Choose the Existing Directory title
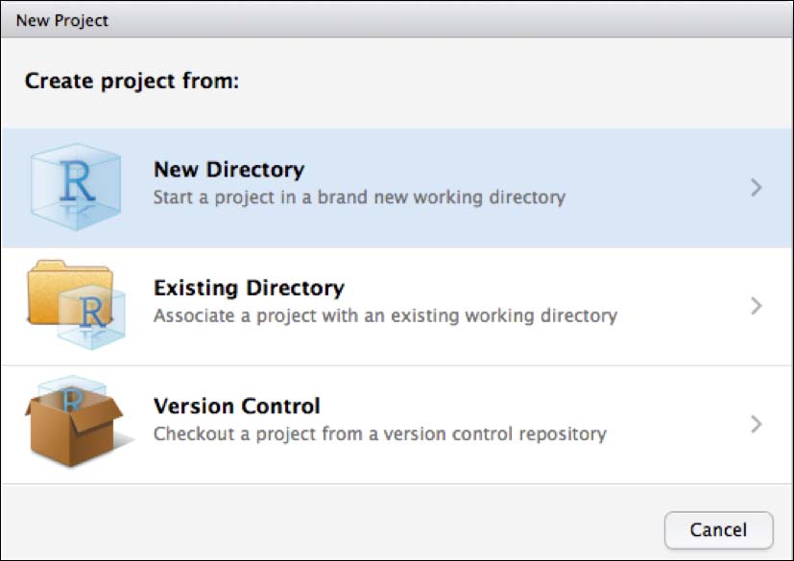Screen dimensions: 794x561 click(x=249, y=288)
